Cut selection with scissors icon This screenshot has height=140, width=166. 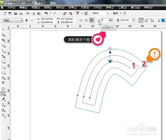tap(28, 13)
